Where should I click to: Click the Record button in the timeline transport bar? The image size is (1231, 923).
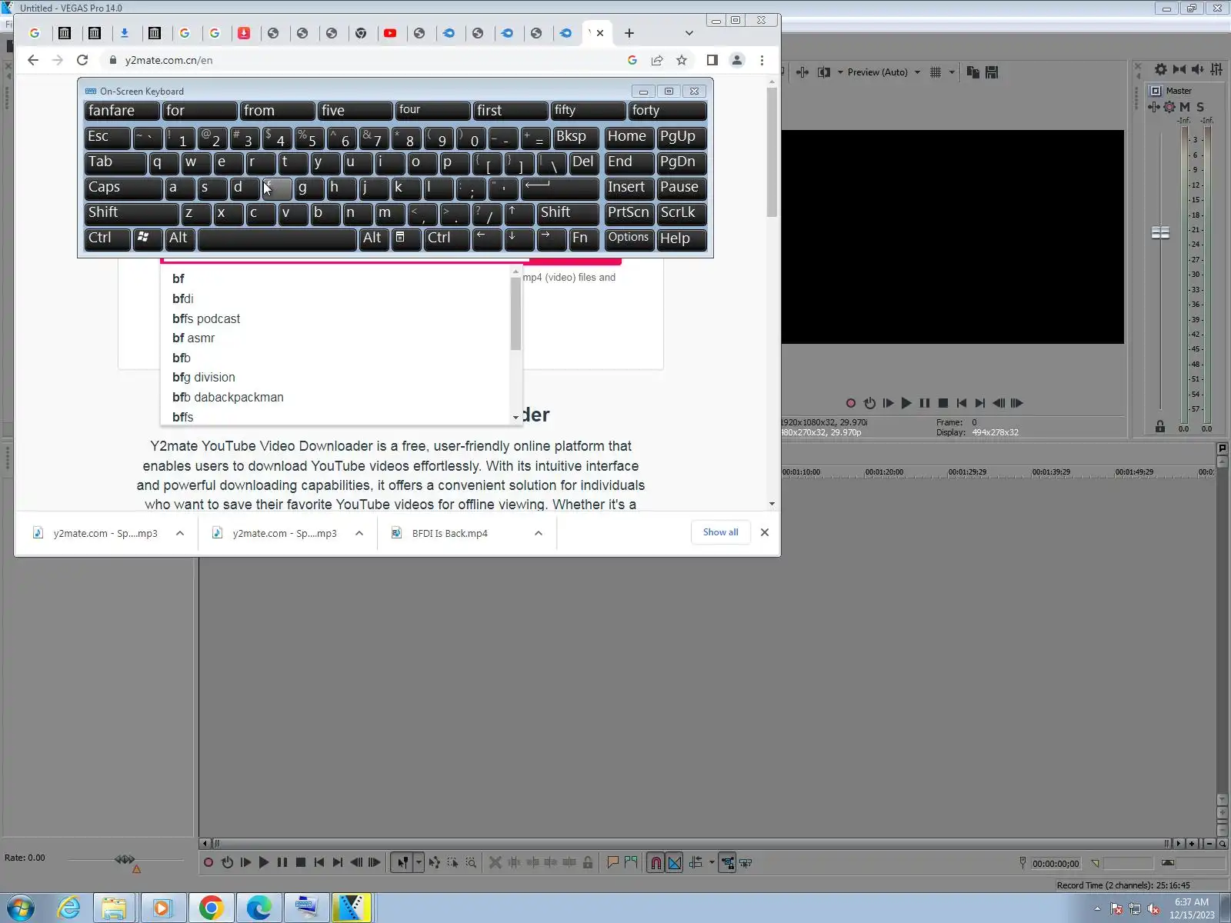pyautogui.click(x=209, y=863)
